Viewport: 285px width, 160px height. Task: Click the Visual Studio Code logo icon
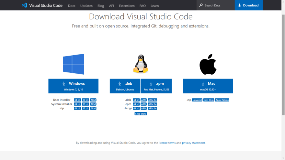tap(24, 5)
